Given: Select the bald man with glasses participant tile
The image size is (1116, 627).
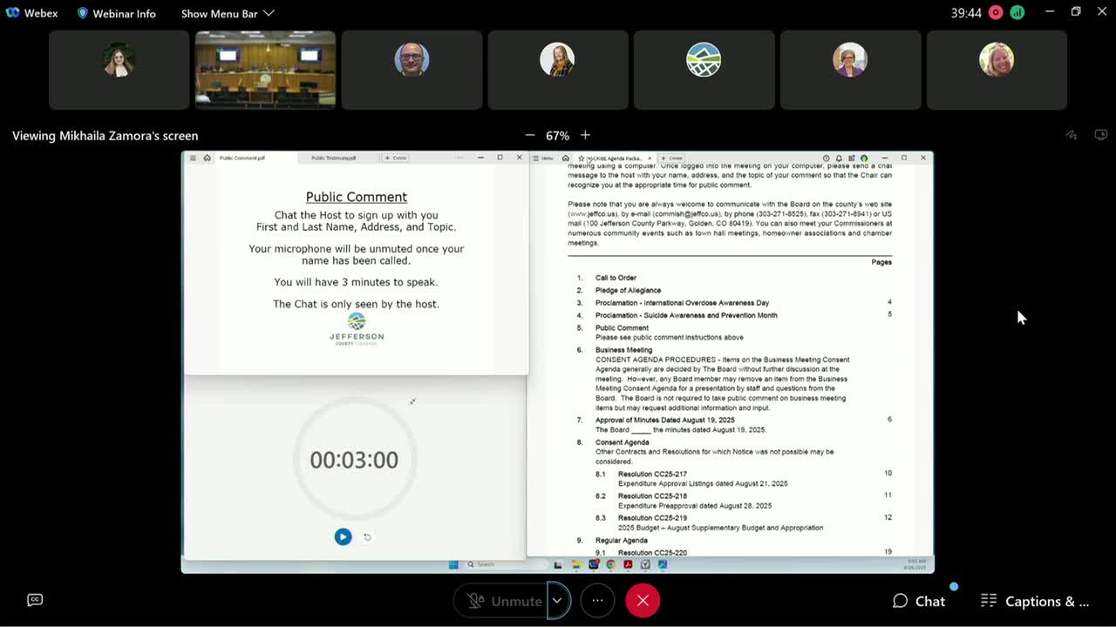Looking at the screenshot, I should click(412, 70).
